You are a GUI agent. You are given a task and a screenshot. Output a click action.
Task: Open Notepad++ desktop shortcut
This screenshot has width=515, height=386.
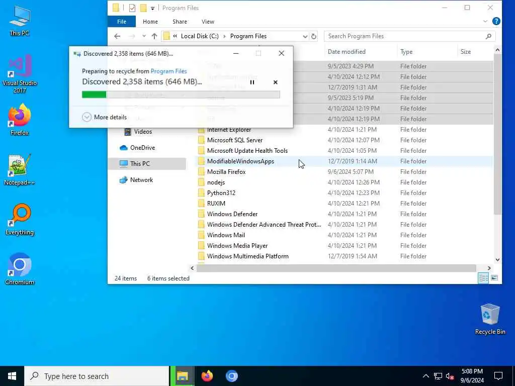pyautogui.click(x=20, y=170)
